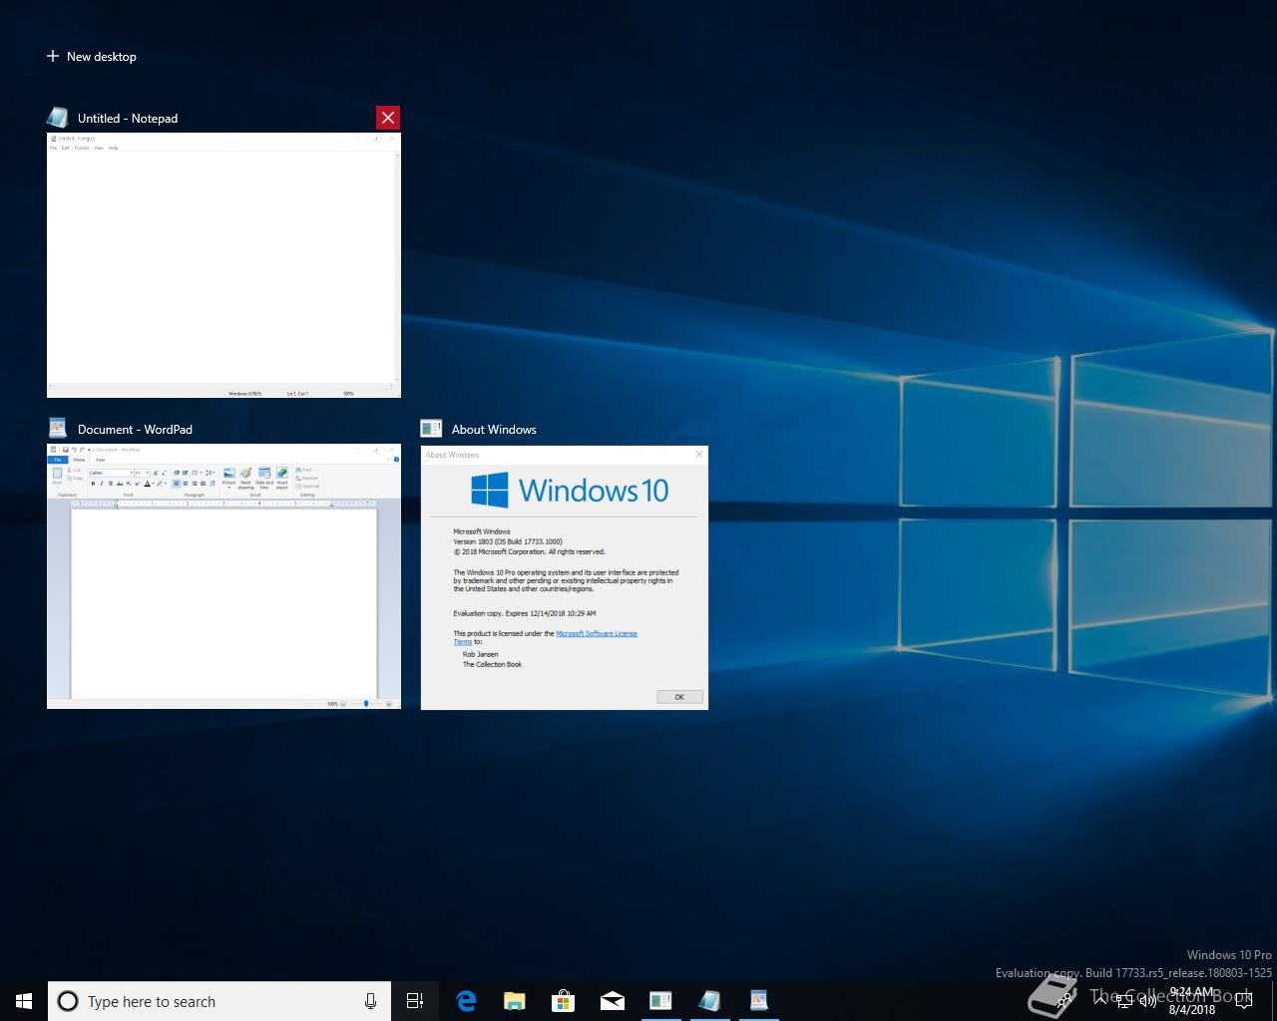Click the Cortana circle icon

point(68,1001)
